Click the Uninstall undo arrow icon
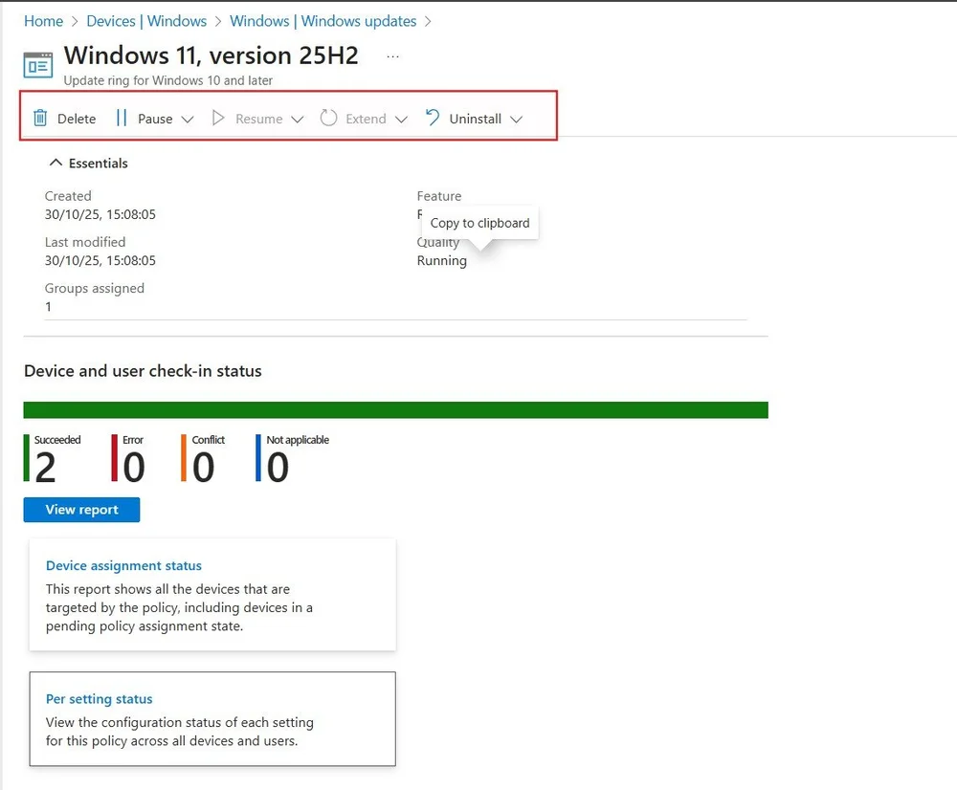 433,117
